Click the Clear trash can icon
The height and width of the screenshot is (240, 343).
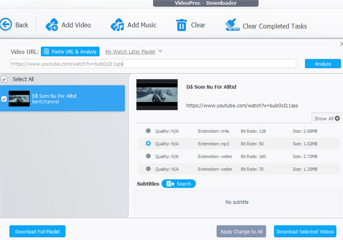[181, 25]
